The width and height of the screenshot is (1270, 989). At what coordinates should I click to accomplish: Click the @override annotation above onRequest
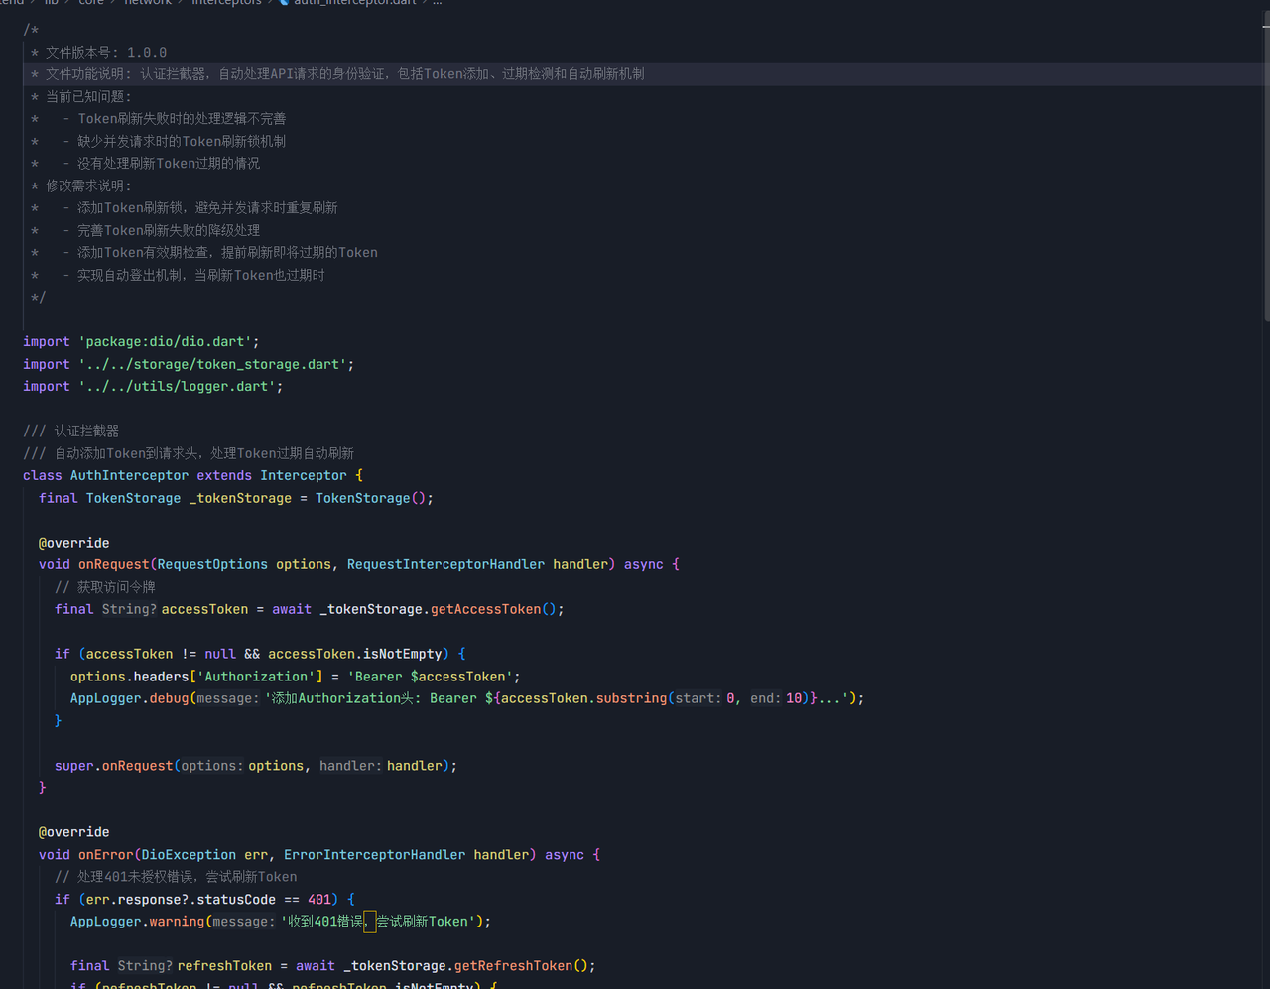pos(74,543)
